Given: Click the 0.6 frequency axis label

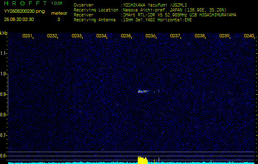Looking at the screenshot, I should [3, 156].
